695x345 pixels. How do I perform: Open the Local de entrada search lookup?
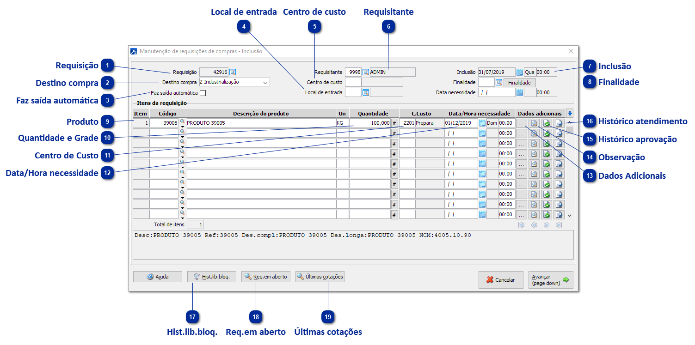(x=365, y=92)
